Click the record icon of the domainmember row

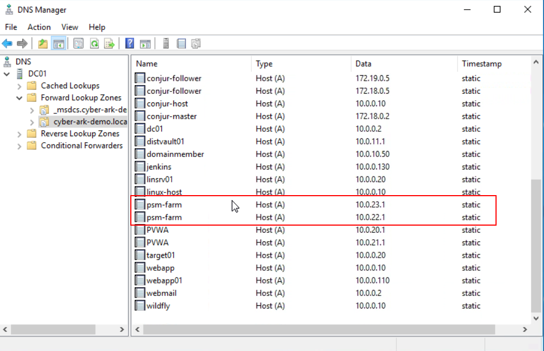coord(140,154)
